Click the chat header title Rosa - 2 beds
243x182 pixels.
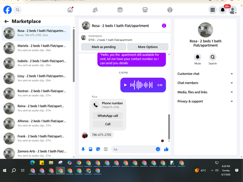[x=120, y=26]
